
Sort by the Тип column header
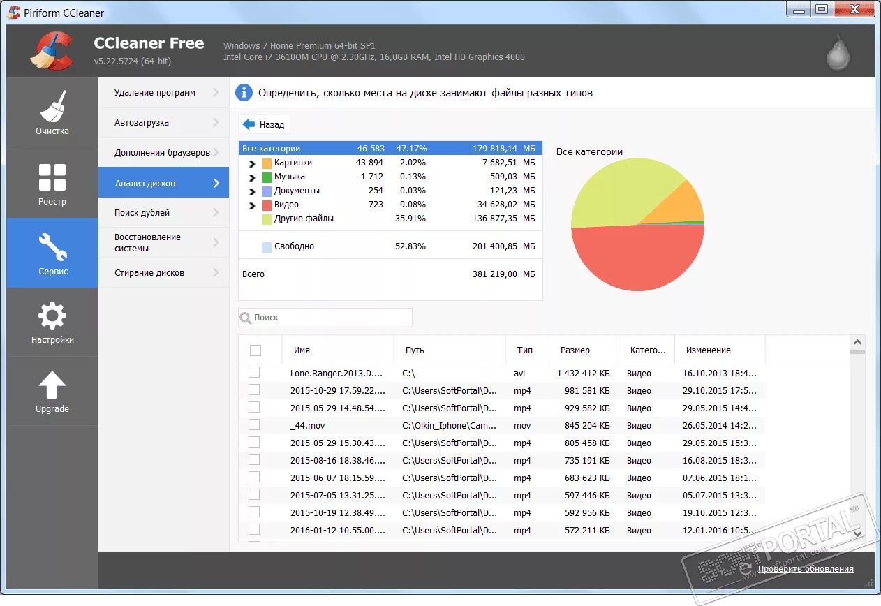pyautogui.click(x=527, y=350)
